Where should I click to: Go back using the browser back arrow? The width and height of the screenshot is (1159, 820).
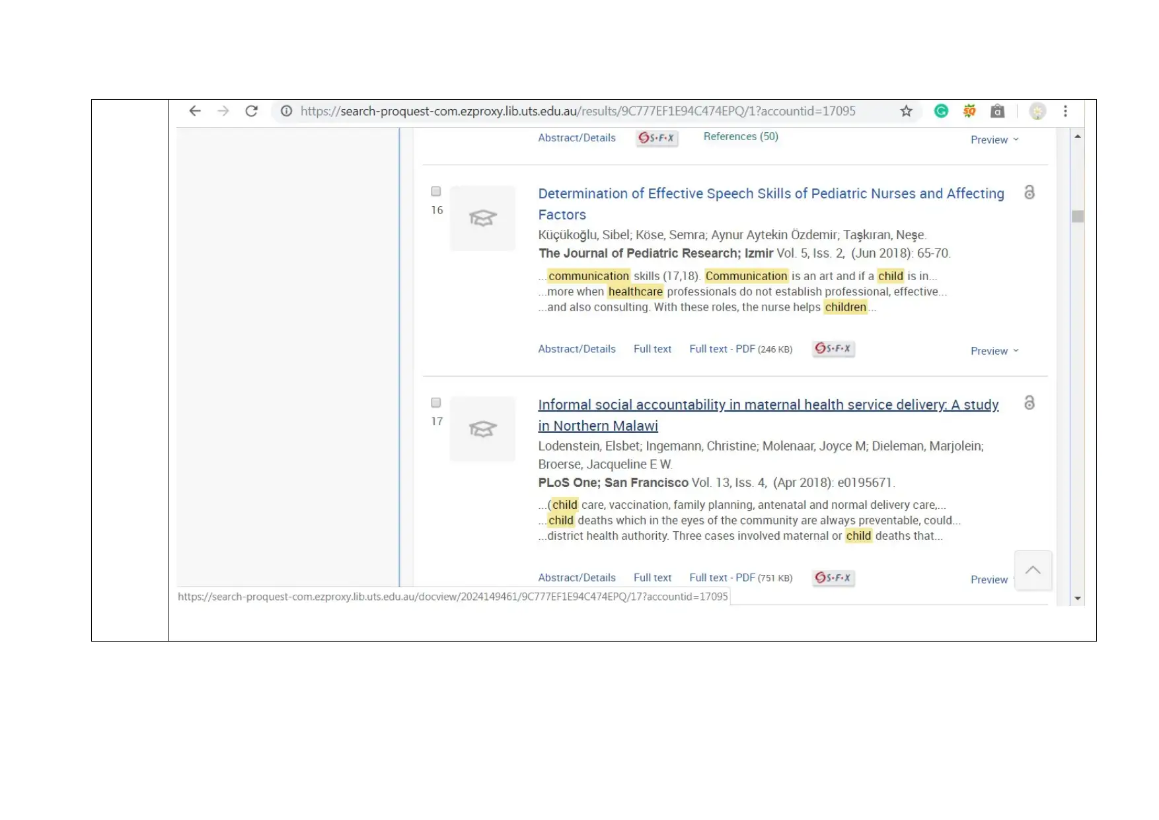[x=194, y=111]
